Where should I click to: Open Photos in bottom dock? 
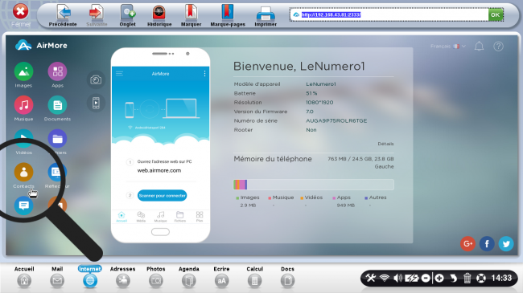pos(156,277)
